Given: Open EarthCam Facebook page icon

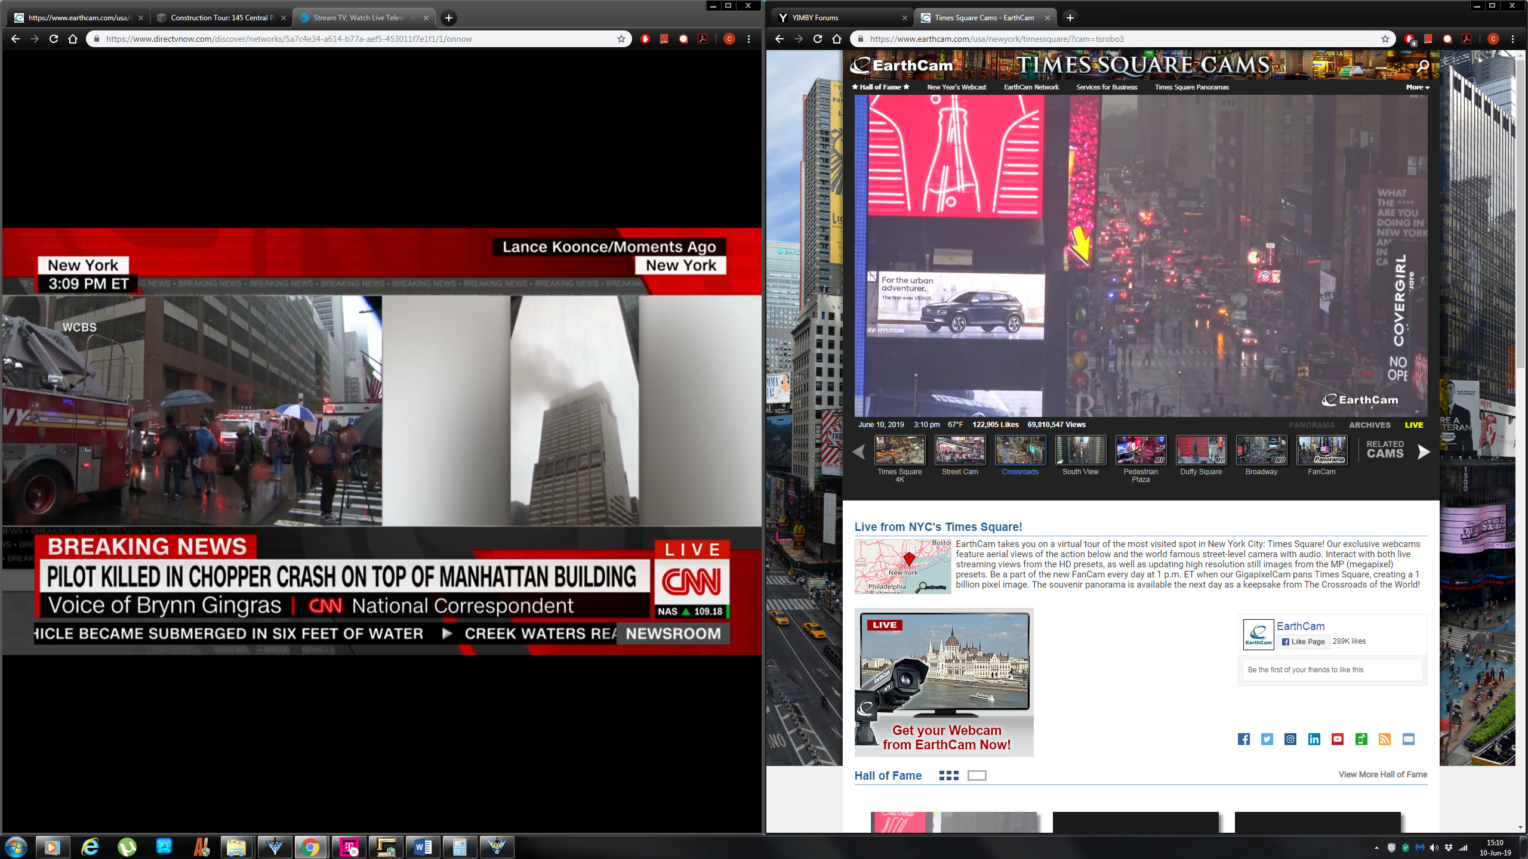Looking at the screenshot, I should pos(1244,739).
